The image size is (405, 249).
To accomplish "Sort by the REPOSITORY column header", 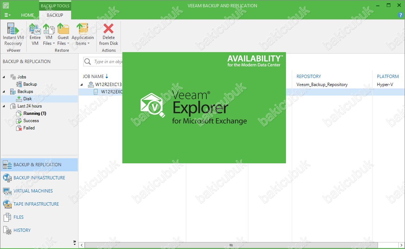I will point(309,77).
